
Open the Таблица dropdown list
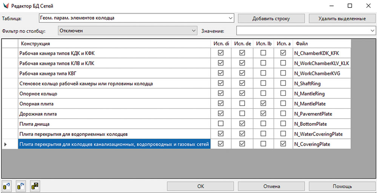[x=231, y=18]
